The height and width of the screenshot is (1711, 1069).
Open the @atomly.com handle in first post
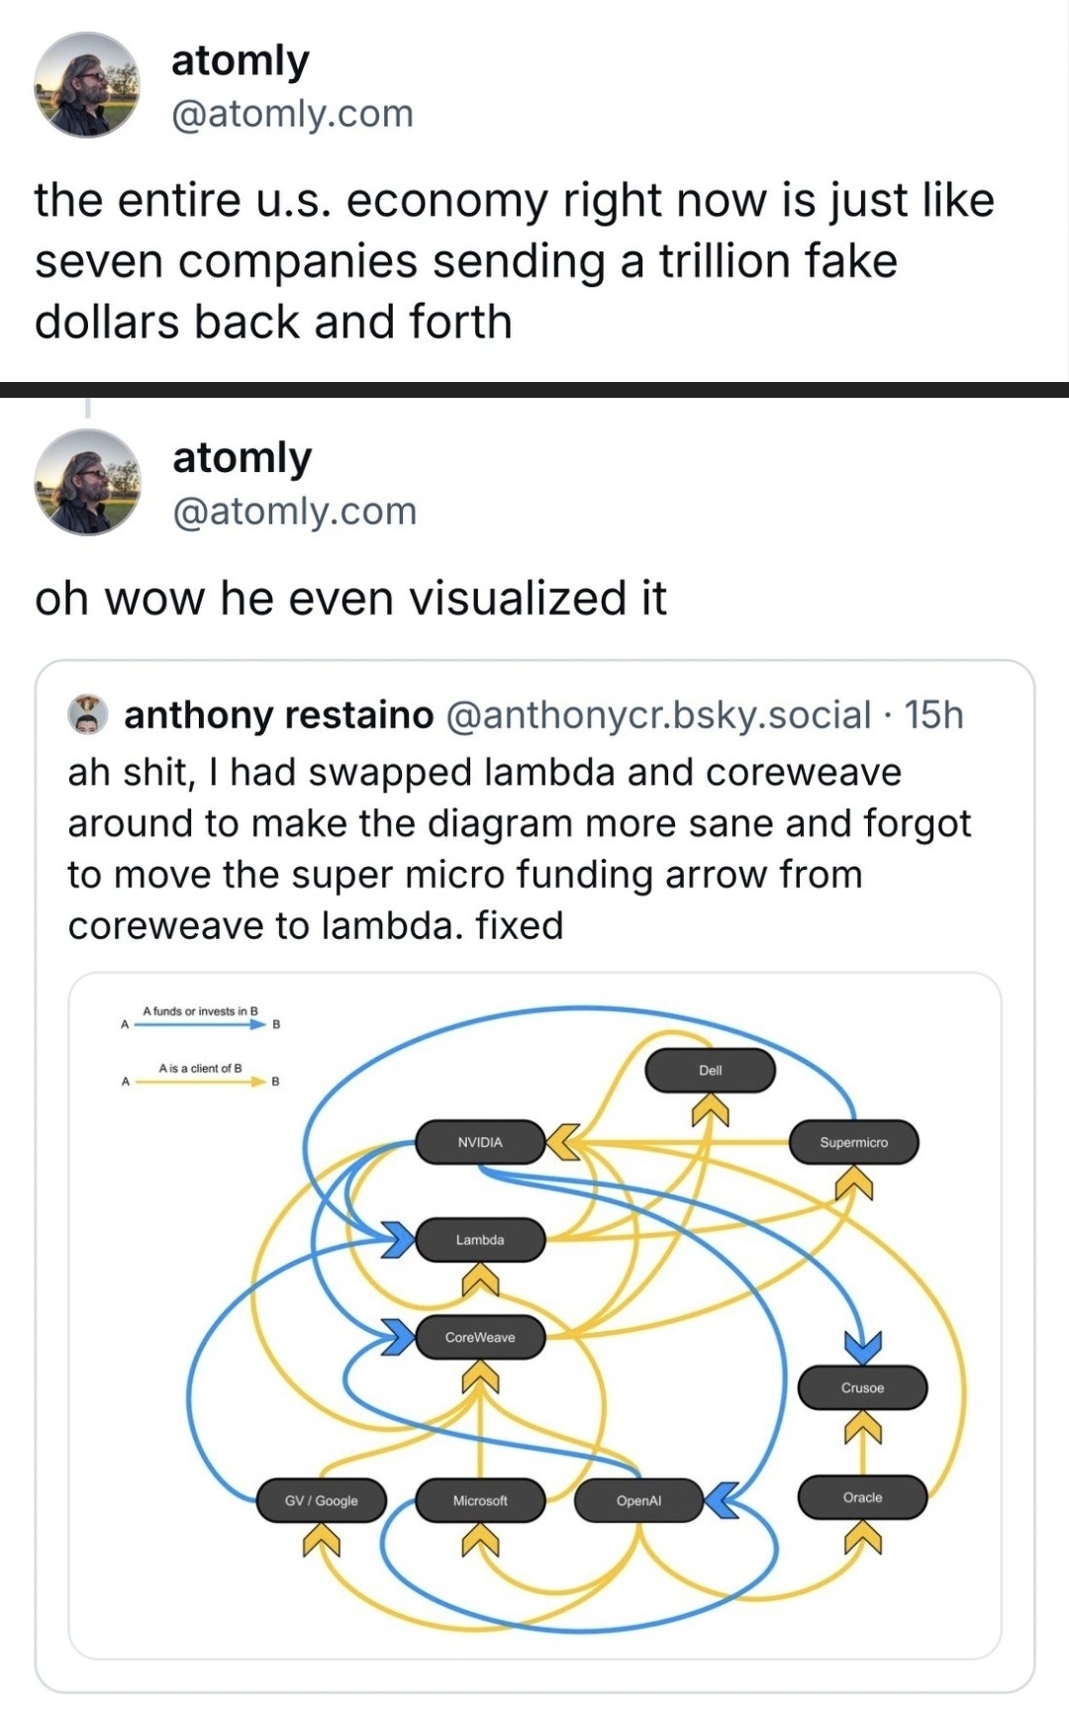point(292,114)
